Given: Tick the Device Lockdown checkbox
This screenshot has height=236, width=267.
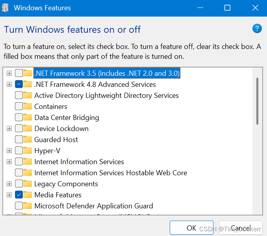Looking at the screenshot, I should [x=19, y=128].
